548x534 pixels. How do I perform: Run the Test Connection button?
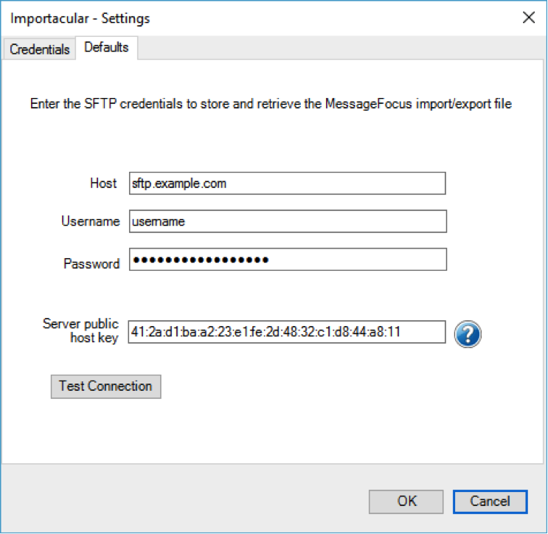coord(106,386)
